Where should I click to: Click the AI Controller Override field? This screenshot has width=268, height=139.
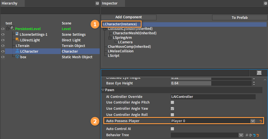click(213, 97)
